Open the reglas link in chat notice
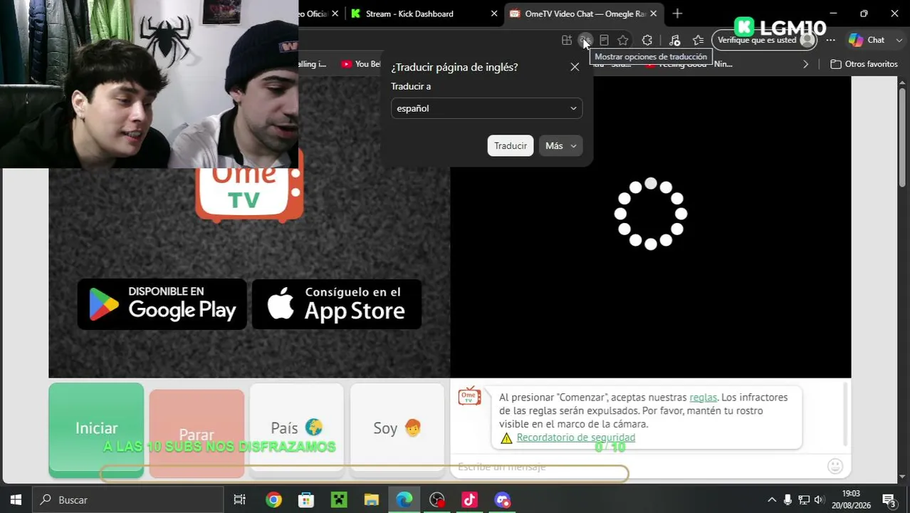Viewport: 910px width, 513px height. pyautogui.click(x=703, y=398)
